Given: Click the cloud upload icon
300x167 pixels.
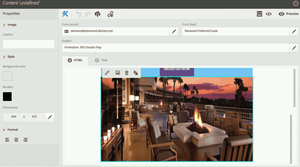Looking at the screenshot, I should pos(98,14).
